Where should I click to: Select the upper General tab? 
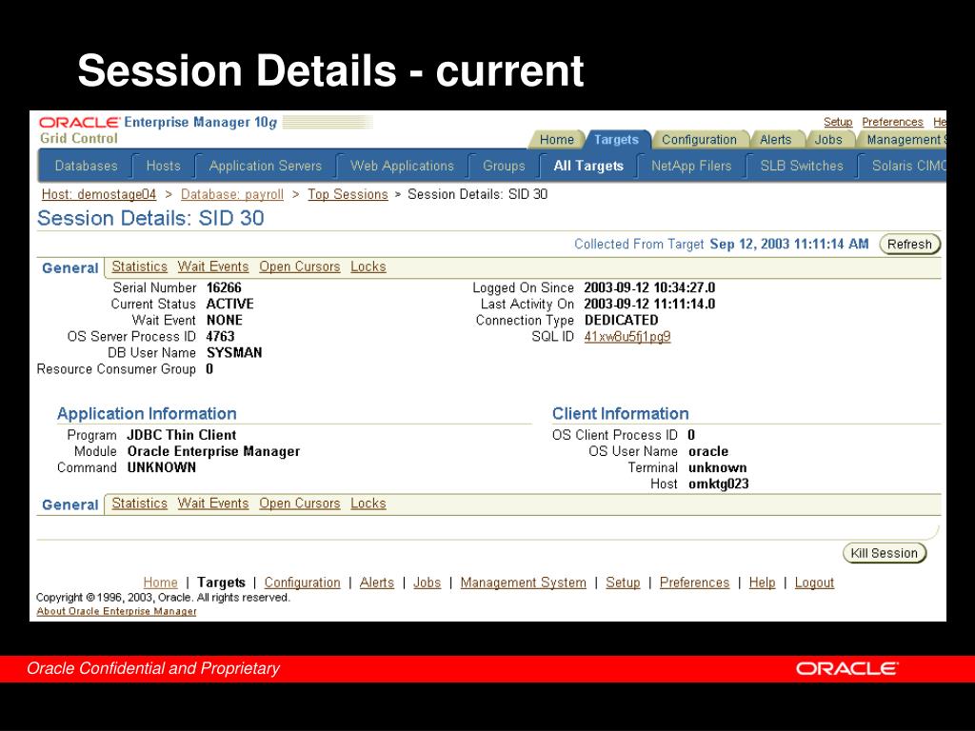coord(70,267)
